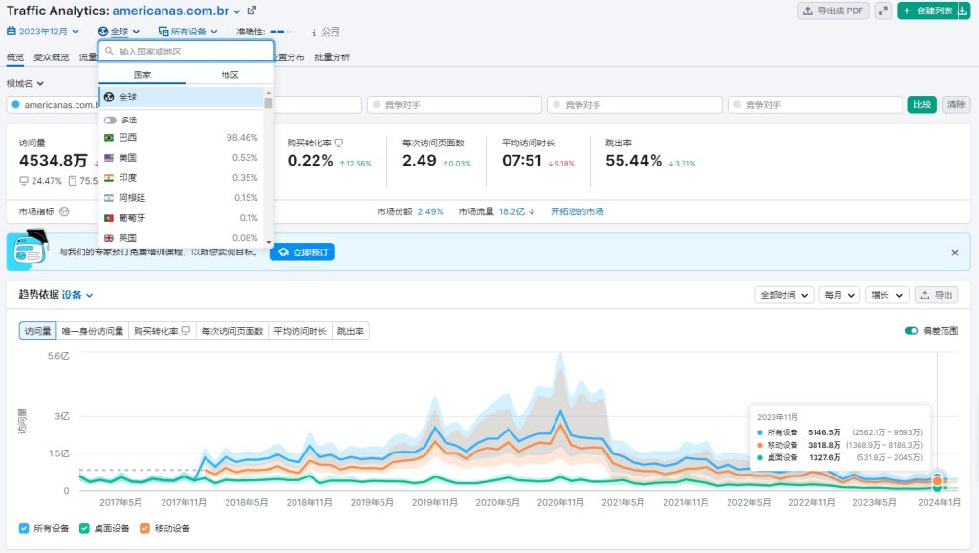Select the 每次访问页面数 chart tab
The width and height of the screenshot is (979, 553).
tap(232, 331)
